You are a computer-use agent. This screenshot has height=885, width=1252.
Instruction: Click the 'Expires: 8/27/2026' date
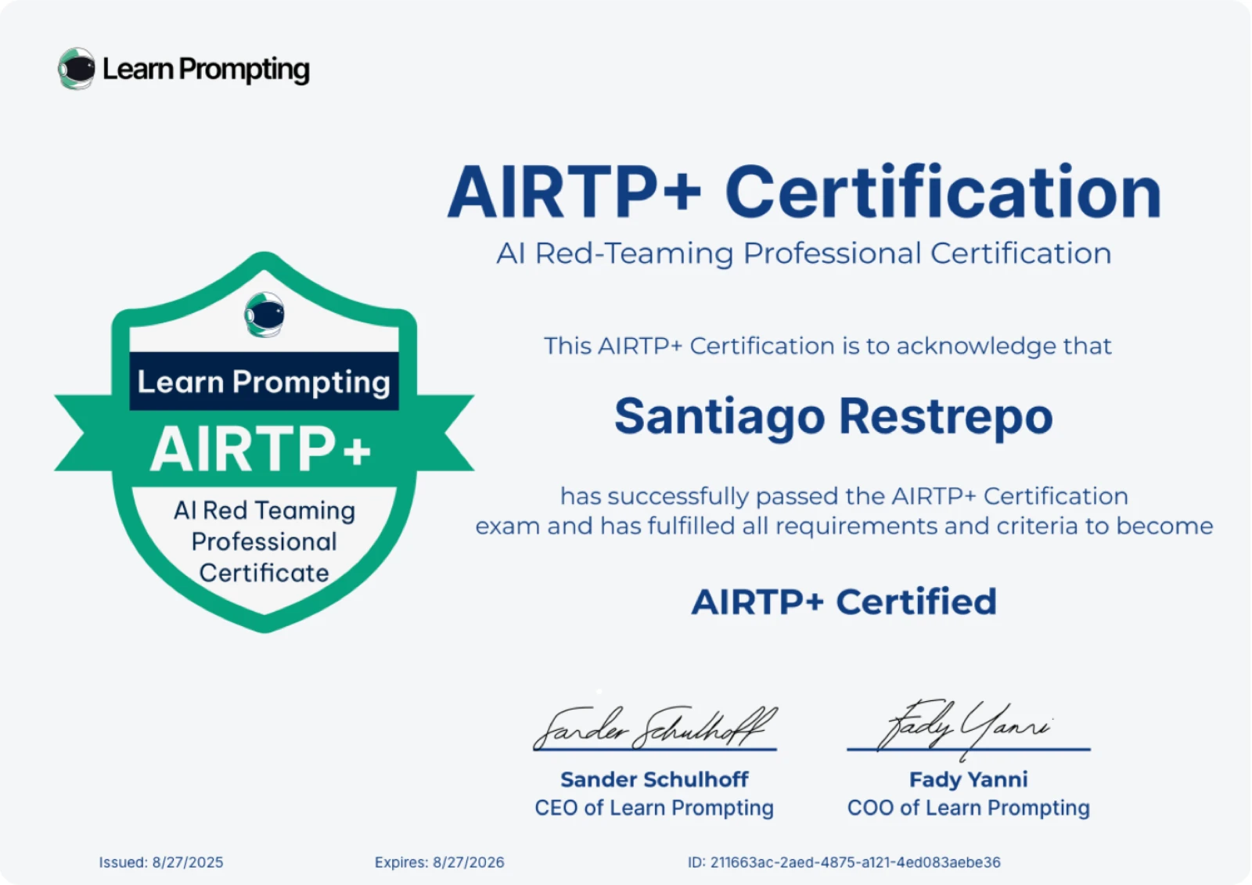pyautogui.click(x=440, y=862)
